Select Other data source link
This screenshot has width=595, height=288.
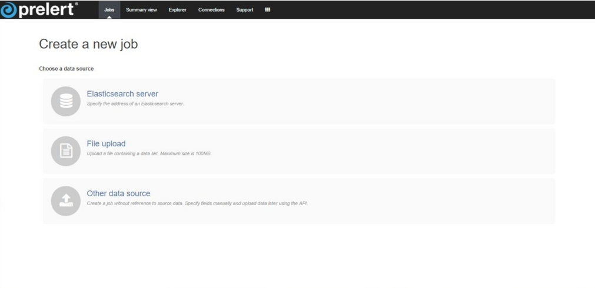(x=118, y=193)
